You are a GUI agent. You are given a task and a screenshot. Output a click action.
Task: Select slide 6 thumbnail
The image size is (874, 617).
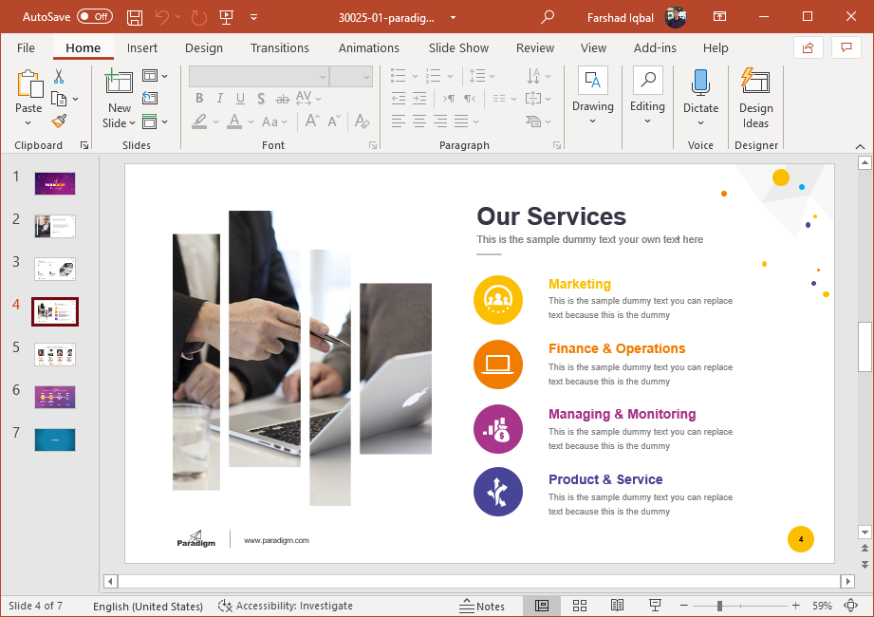(x=55, y=397)
